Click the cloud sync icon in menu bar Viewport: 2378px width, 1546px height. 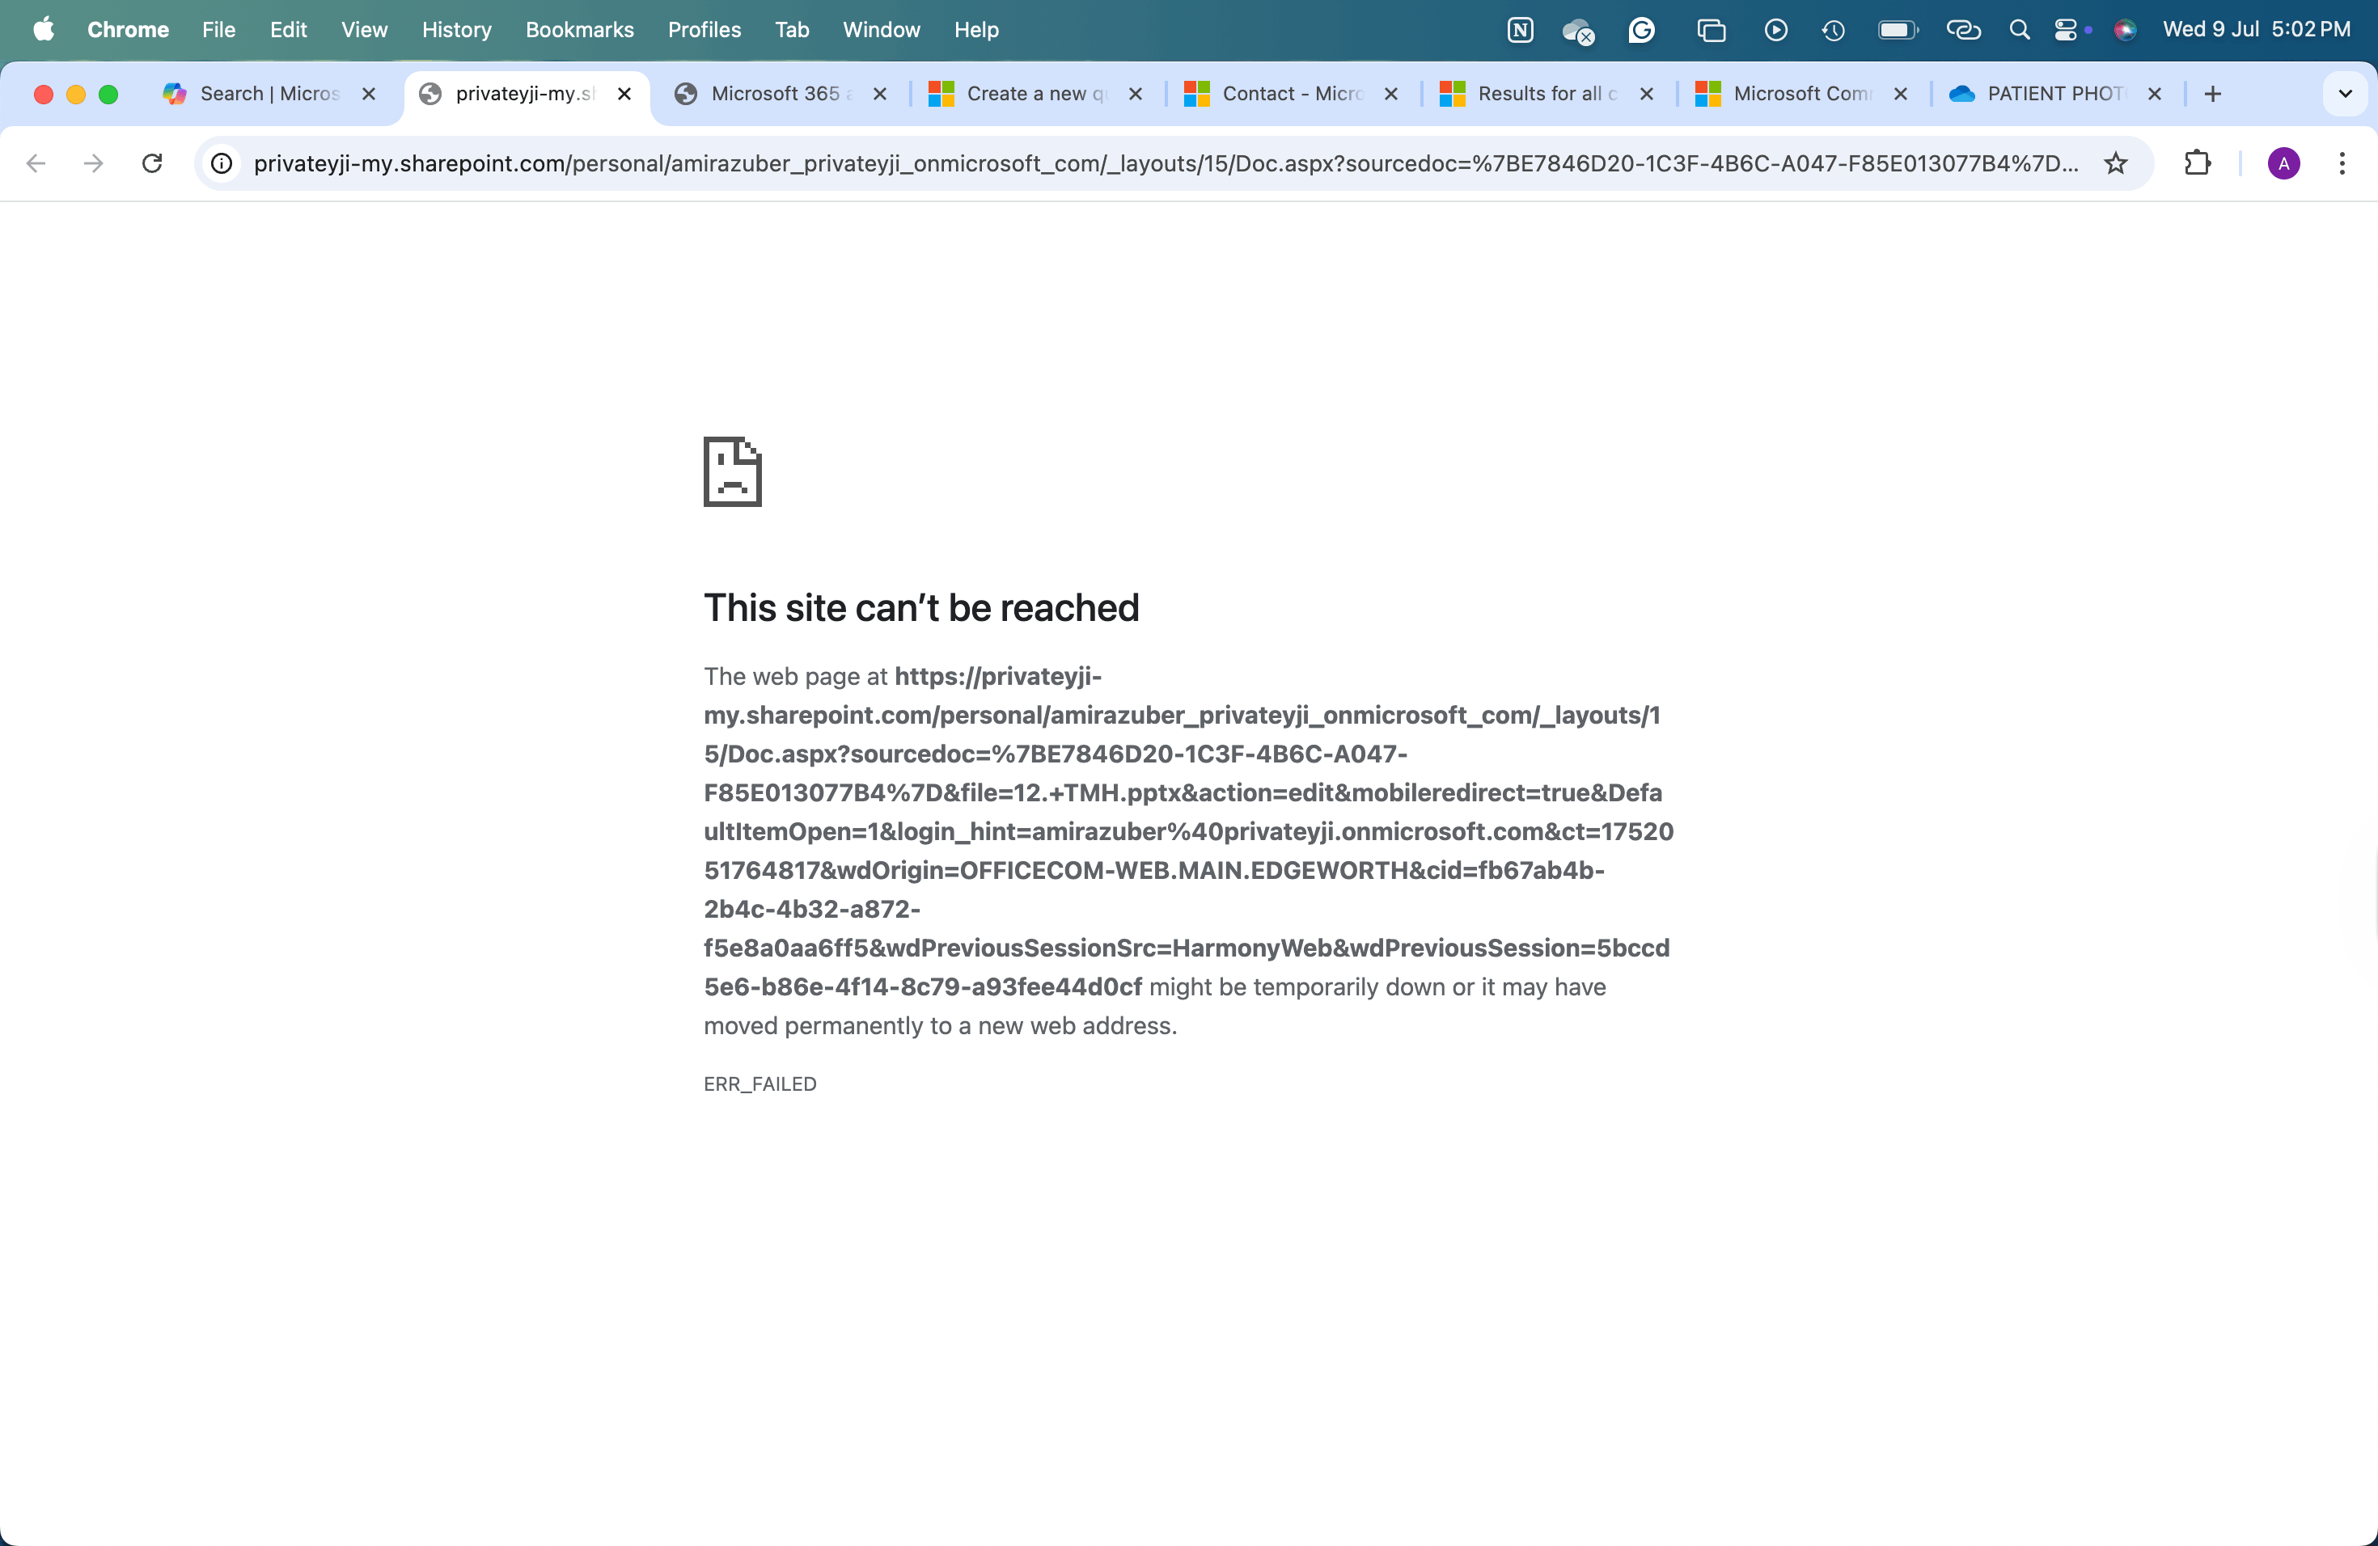pos(1579,31)
